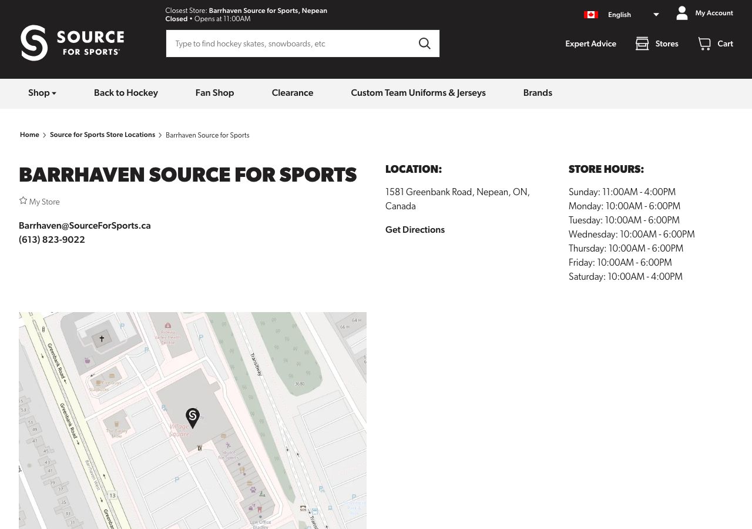Click the Expert Advice link
Screen dimensions: 752x529
pyautogui.click(x=590, y=43)
